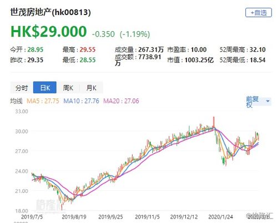Click the 市值 1003.25亿 figure
The height and width of the screenshot is (223, 277).
(x=199, y=60)
